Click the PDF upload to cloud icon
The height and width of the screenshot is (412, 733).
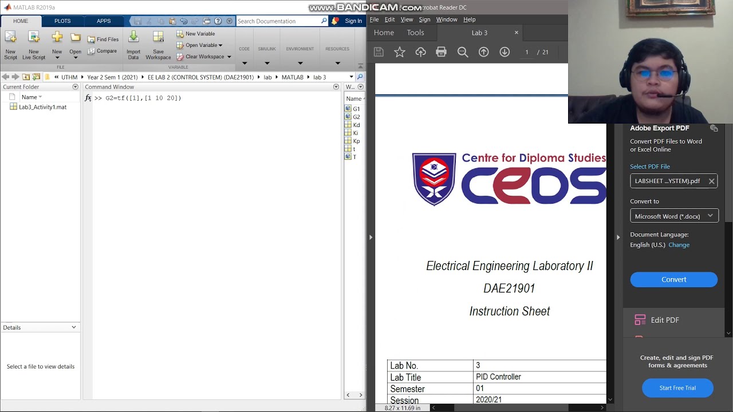420,52
